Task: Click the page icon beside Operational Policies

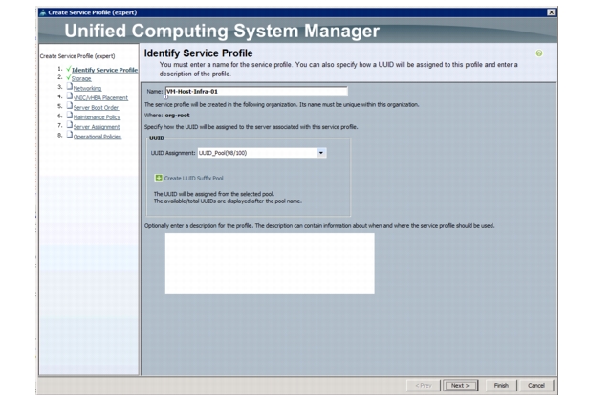Action: click(70, 135)
